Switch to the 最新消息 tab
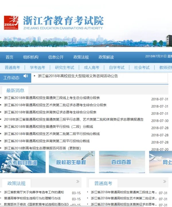The width and height of the screenshot is (172, 207). click(x=15, y=90)
